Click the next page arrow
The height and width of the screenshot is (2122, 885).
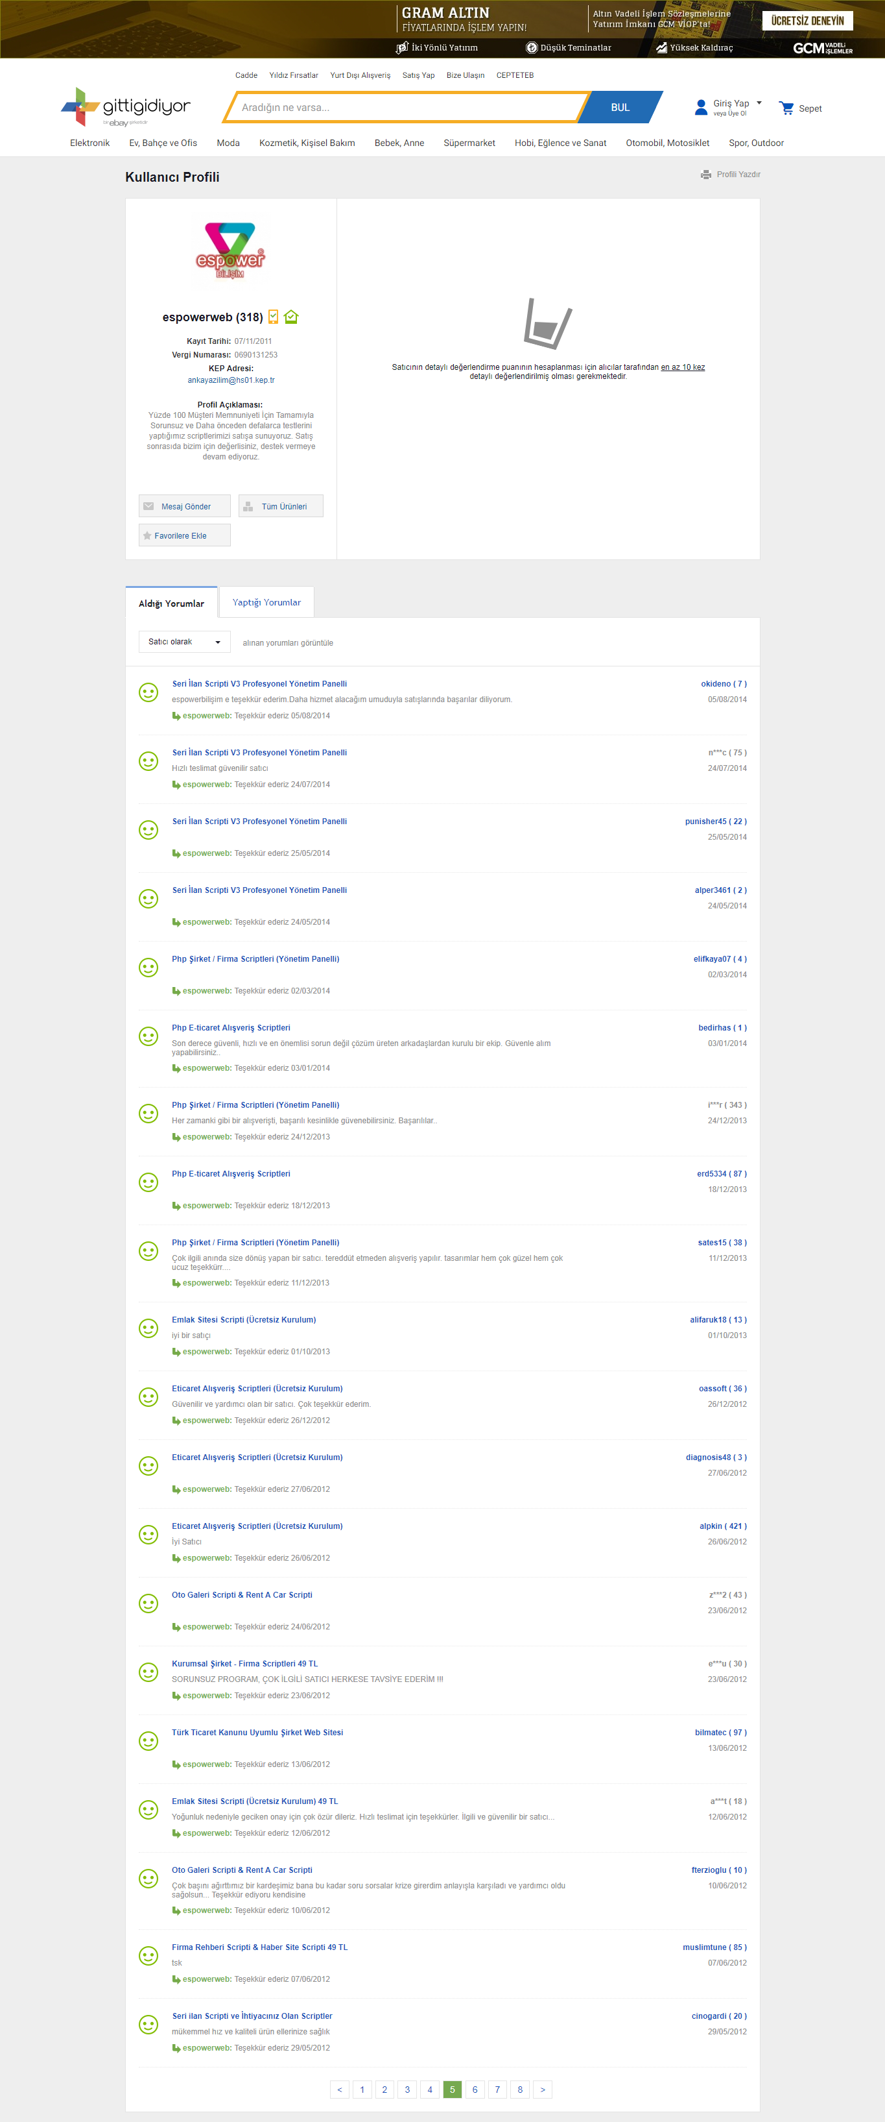[x=543, y=2088]
